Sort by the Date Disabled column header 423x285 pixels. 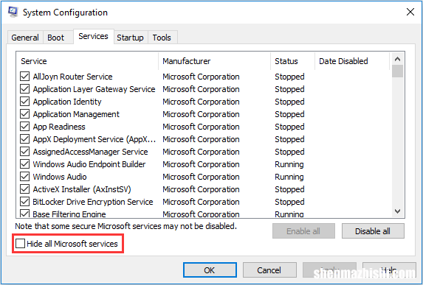[352, 61]
